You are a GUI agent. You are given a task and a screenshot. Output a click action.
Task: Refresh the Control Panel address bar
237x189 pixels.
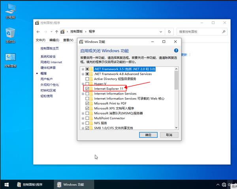click(x=169, y=31)
